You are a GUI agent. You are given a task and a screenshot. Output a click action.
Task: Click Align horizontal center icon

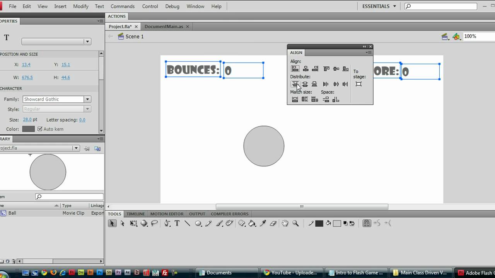[306, 69]
